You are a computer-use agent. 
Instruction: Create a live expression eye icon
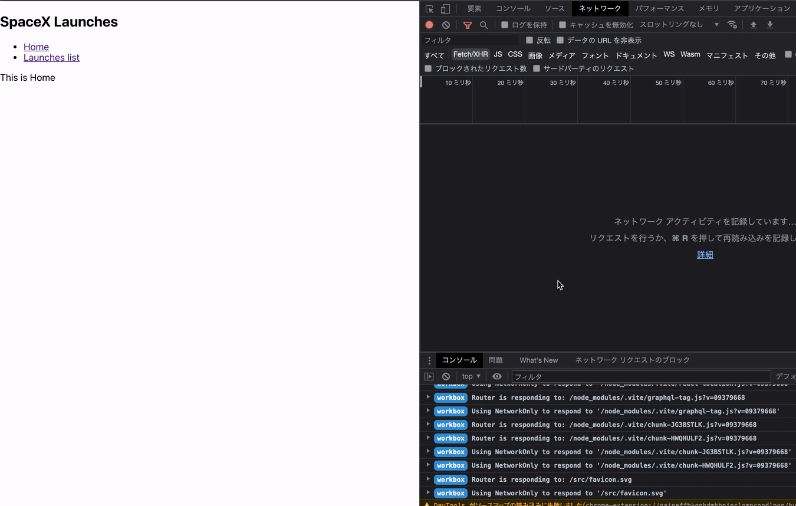[497, 376]
